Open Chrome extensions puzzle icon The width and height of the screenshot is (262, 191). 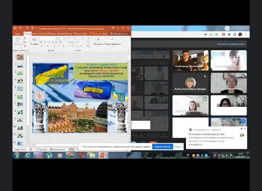[x=229, y=35]
